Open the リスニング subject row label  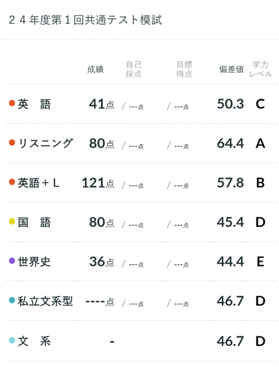tap(46, 143)
